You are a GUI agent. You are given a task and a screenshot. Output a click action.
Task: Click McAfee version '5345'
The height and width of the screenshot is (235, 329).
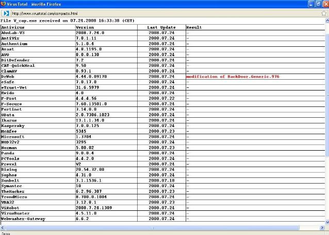tap(81, 131)
